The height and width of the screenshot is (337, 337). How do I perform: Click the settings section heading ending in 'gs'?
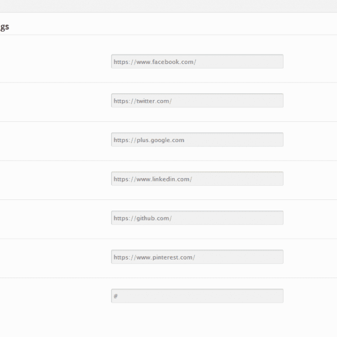pyautogui.click(x=4, y=27)
